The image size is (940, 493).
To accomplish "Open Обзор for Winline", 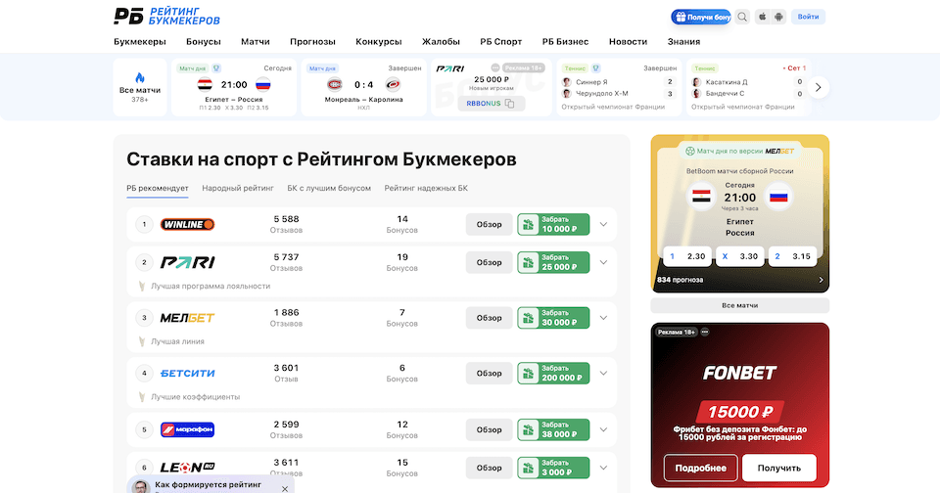I will point(490,225).
